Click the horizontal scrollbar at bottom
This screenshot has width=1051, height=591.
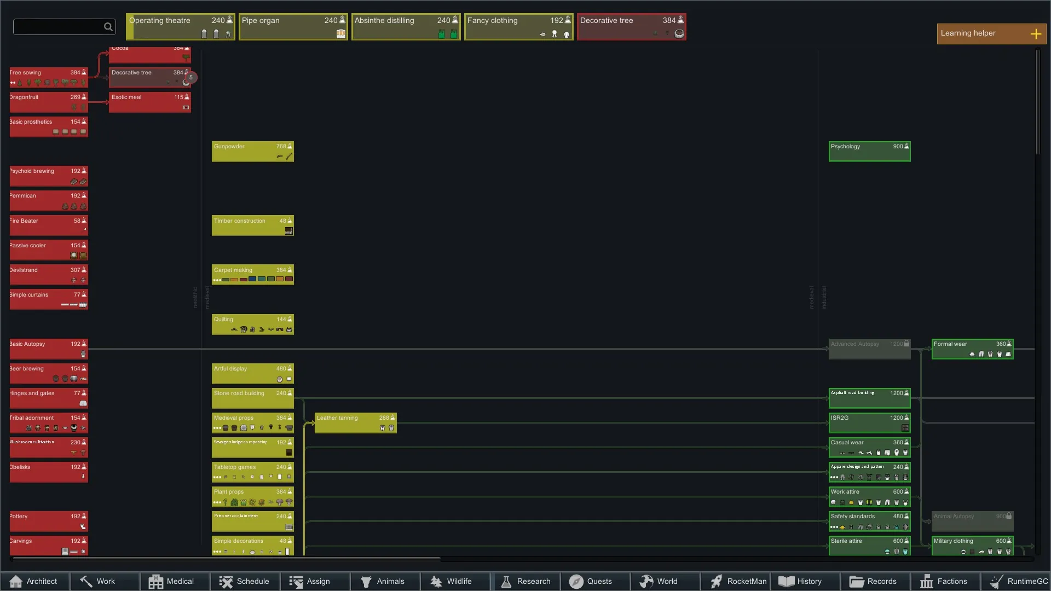coord(226,559)
